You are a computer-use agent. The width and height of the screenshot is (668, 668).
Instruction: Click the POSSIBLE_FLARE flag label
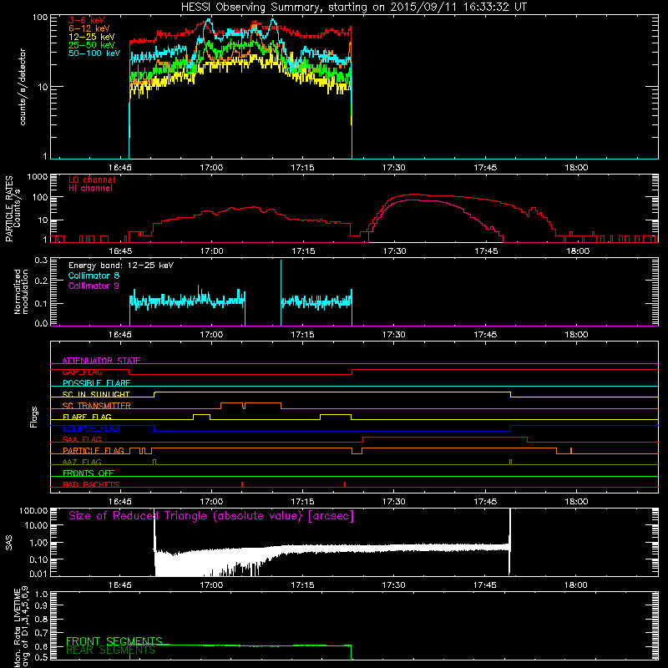click(x=96, y=383)
